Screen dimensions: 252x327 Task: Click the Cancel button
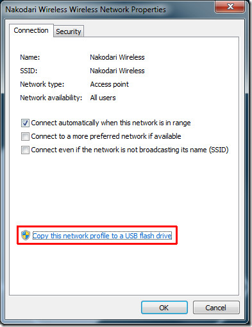[216, 308]
